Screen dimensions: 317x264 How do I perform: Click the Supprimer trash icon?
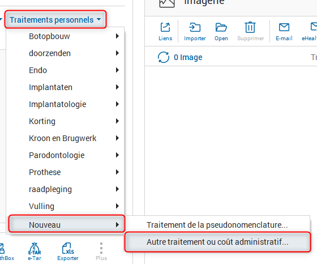pos(250,27)
